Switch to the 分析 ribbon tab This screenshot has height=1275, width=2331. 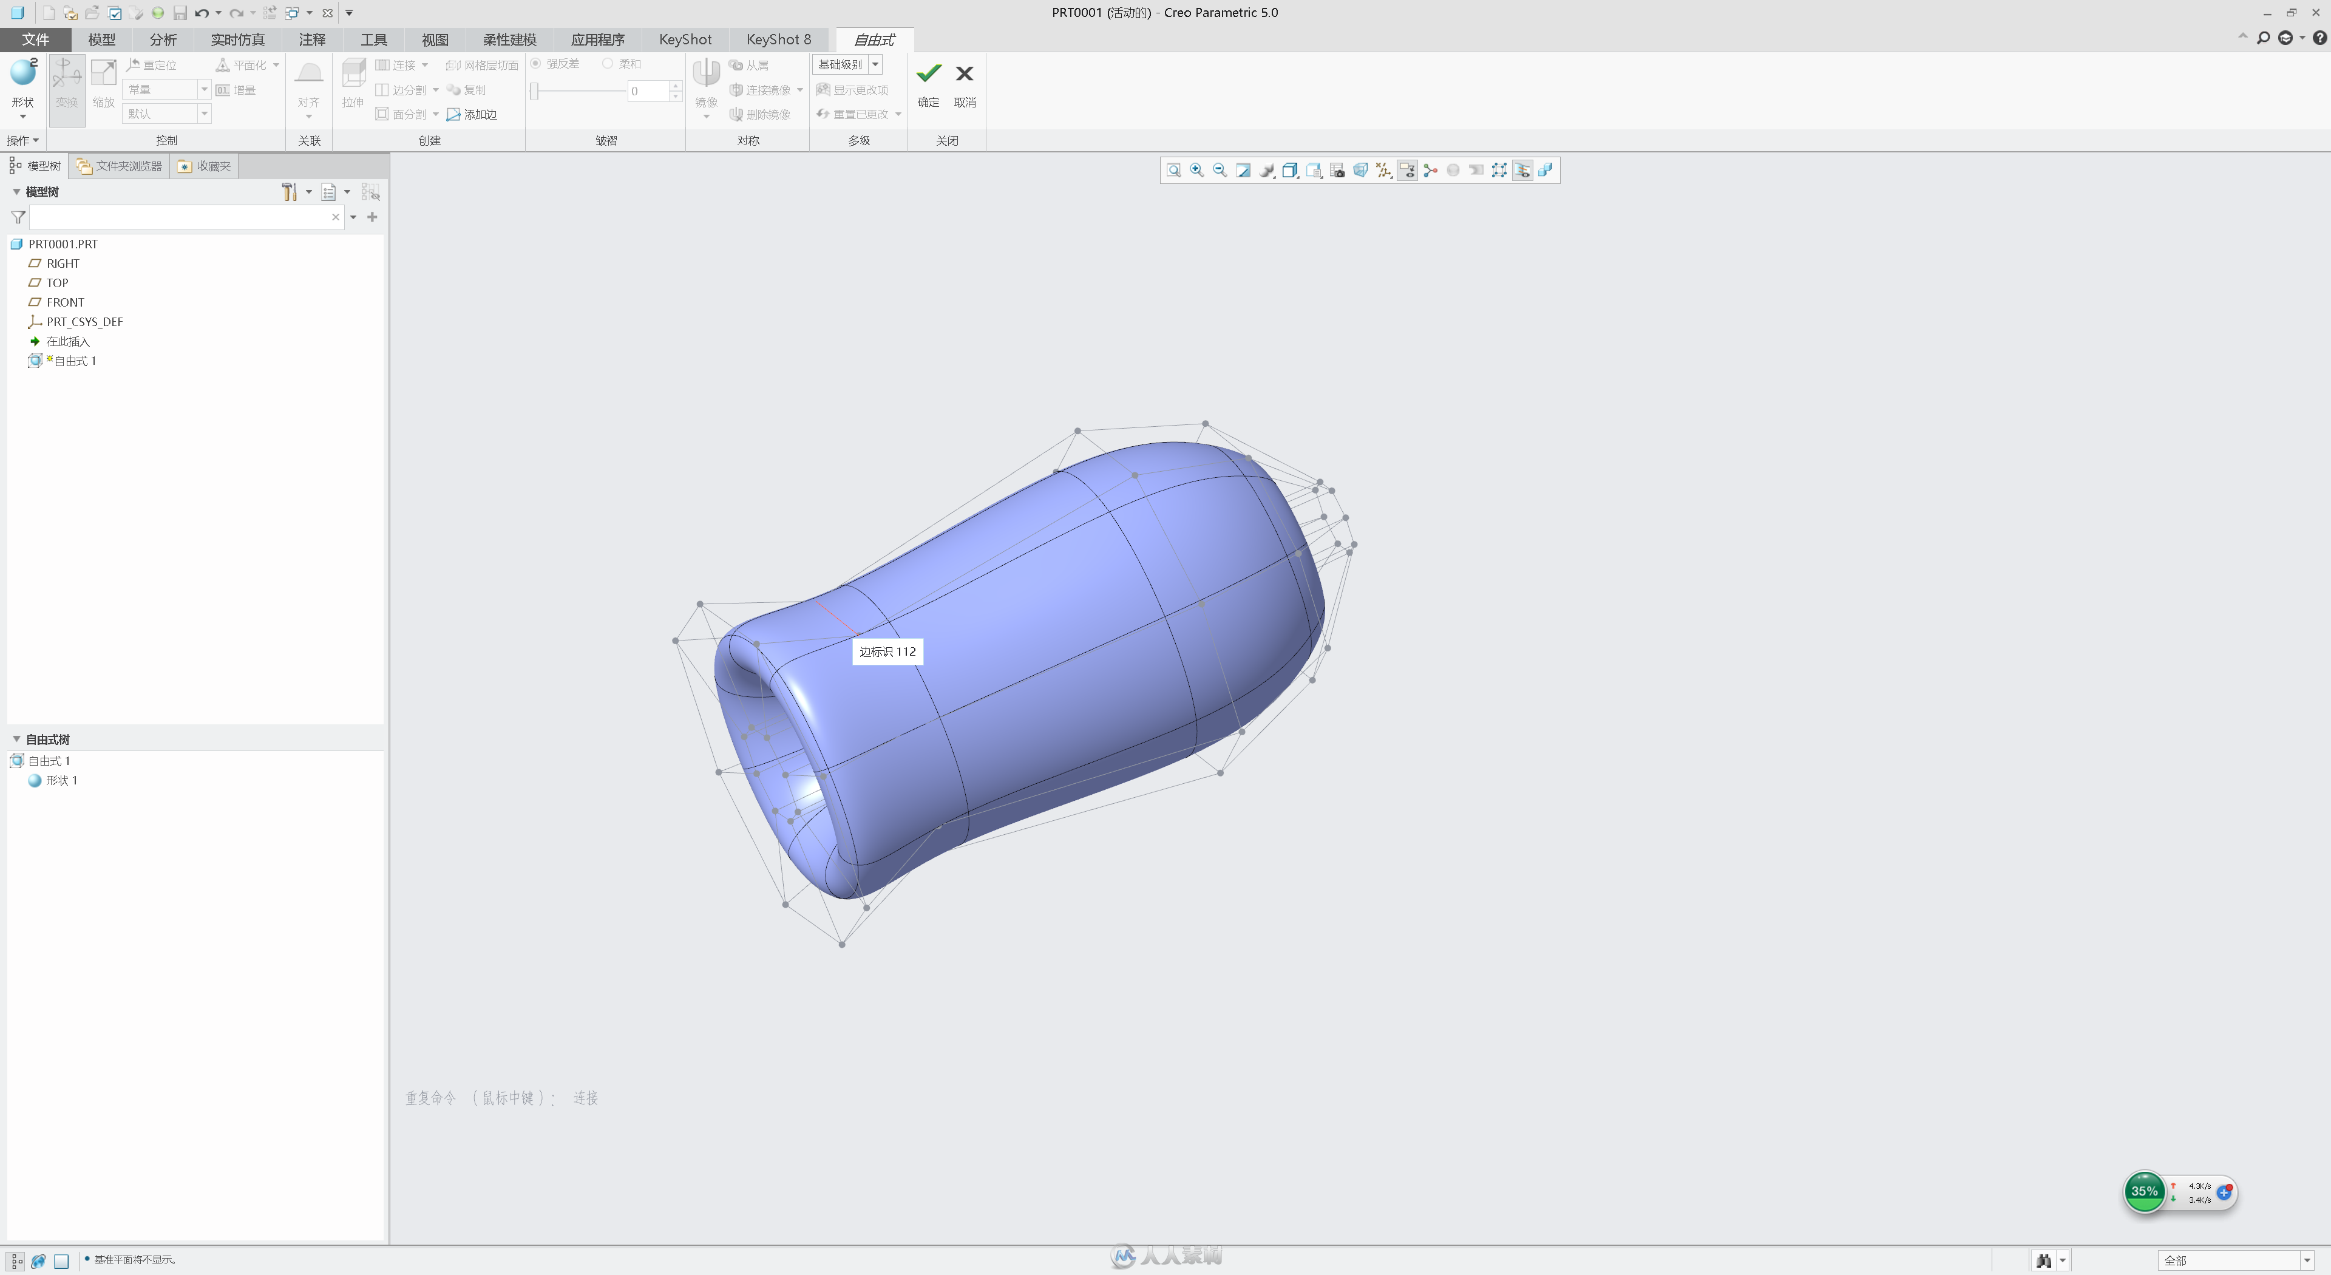pos(163,40)
